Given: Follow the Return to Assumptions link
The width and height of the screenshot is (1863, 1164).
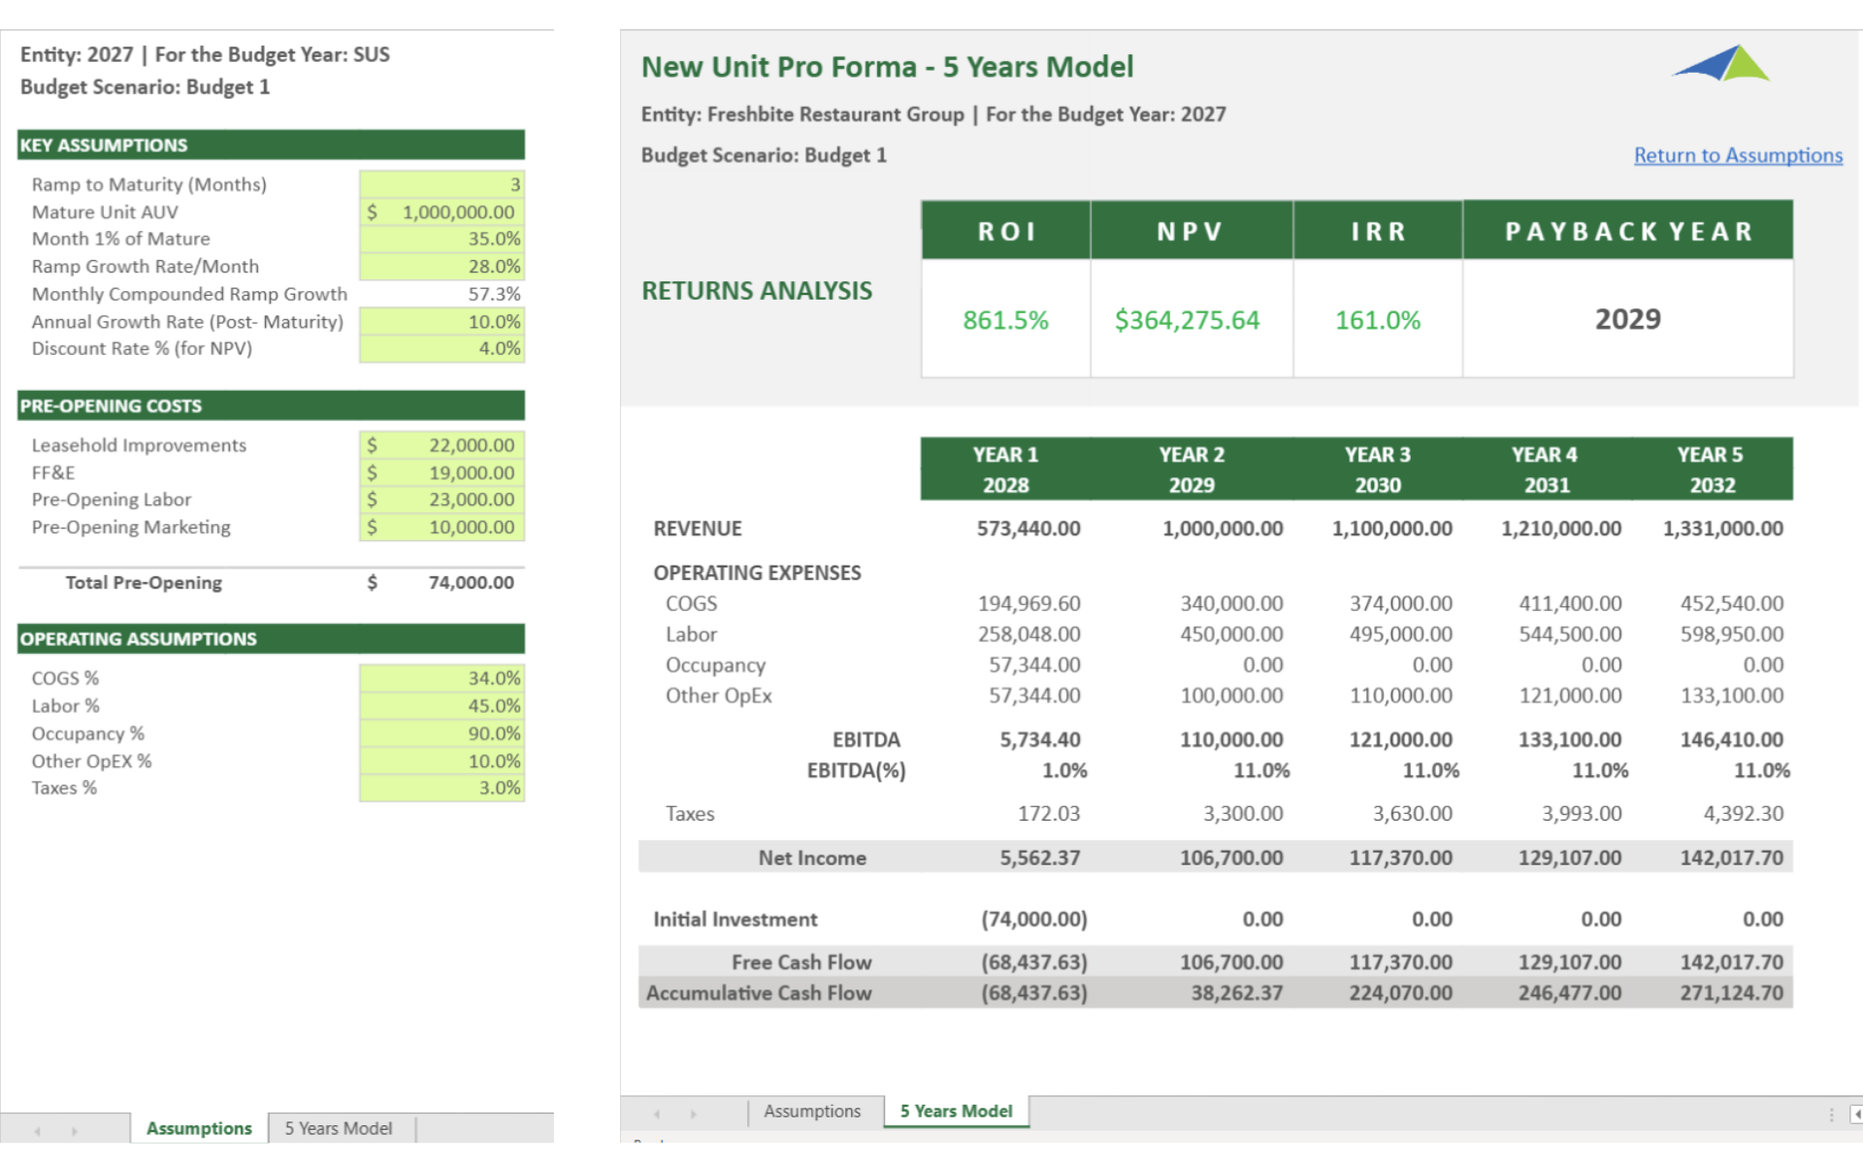Looking at the screenshot, I should pos(1737,155).
